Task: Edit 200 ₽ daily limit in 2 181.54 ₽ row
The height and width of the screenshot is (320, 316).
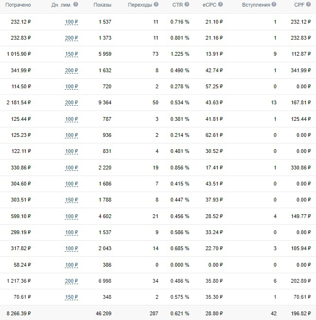Action: 71,102
